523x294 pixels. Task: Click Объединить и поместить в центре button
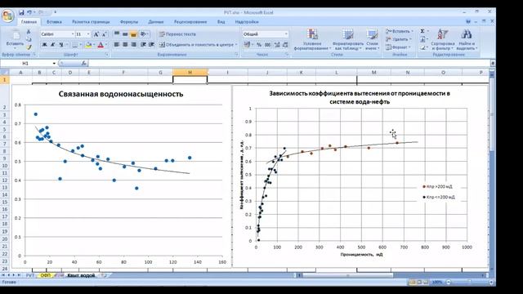pos(197,44)
